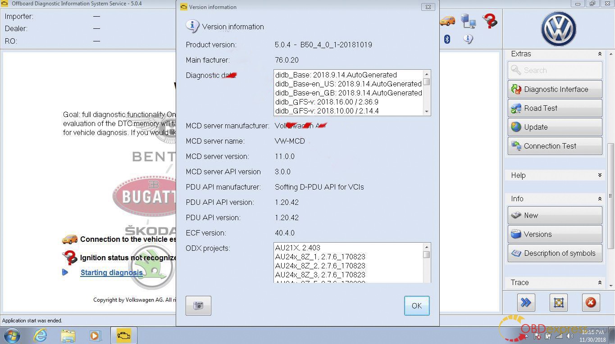The image size is (615, 344).
Task: Click the full screen toggle icon
Action: [x=558, y=303]
